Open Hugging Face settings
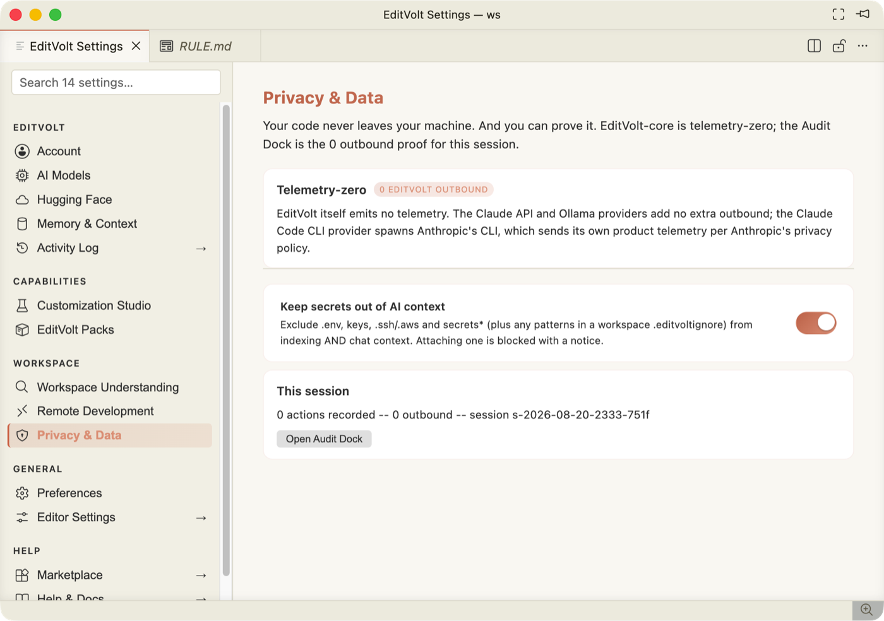Screen dimensions: 884x621 (110, 199)
